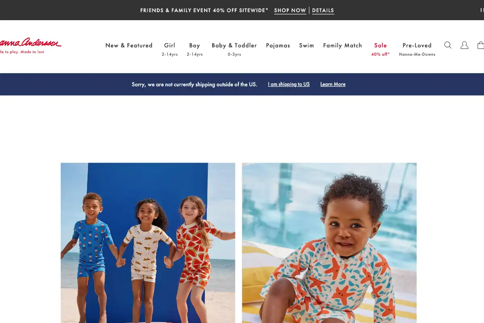Open the New & Featured menu
The width and height of the screenshot is (484, 323).
click(x=129, y=46)
